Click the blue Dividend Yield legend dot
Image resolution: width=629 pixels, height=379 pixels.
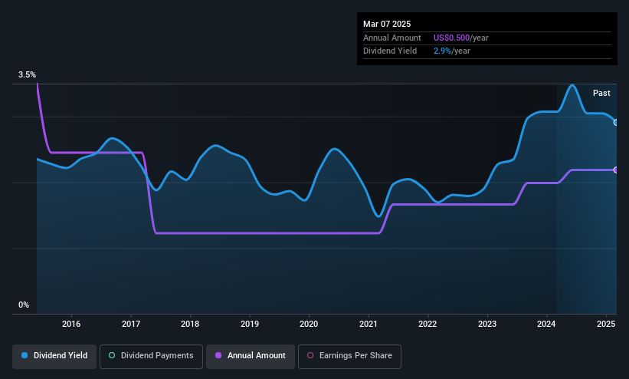(25, 355)
